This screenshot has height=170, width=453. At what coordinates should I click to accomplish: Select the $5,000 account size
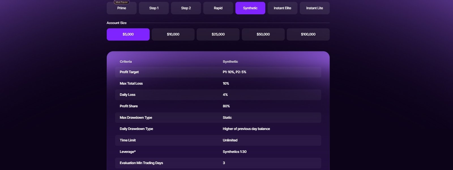tap(128, 34)
